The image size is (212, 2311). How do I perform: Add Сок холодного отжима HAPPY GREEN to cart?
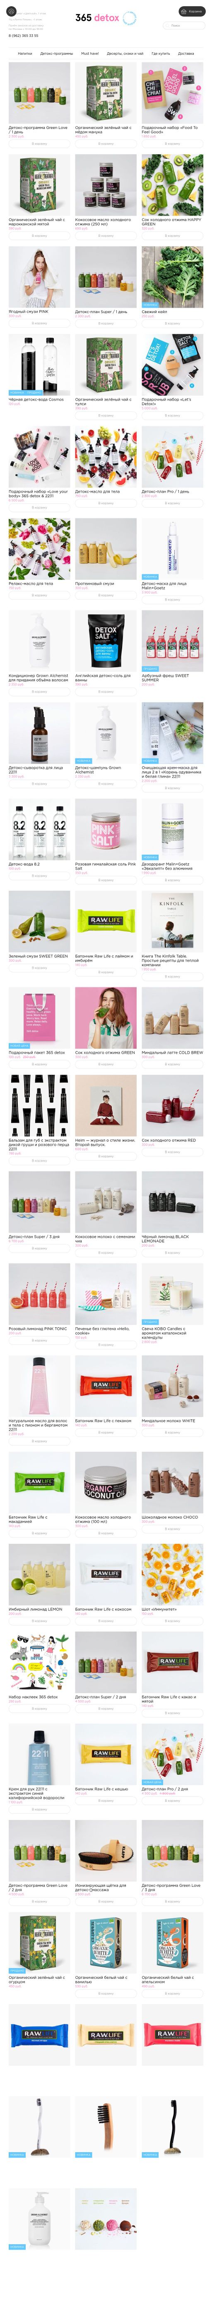[x=172, y=236]
